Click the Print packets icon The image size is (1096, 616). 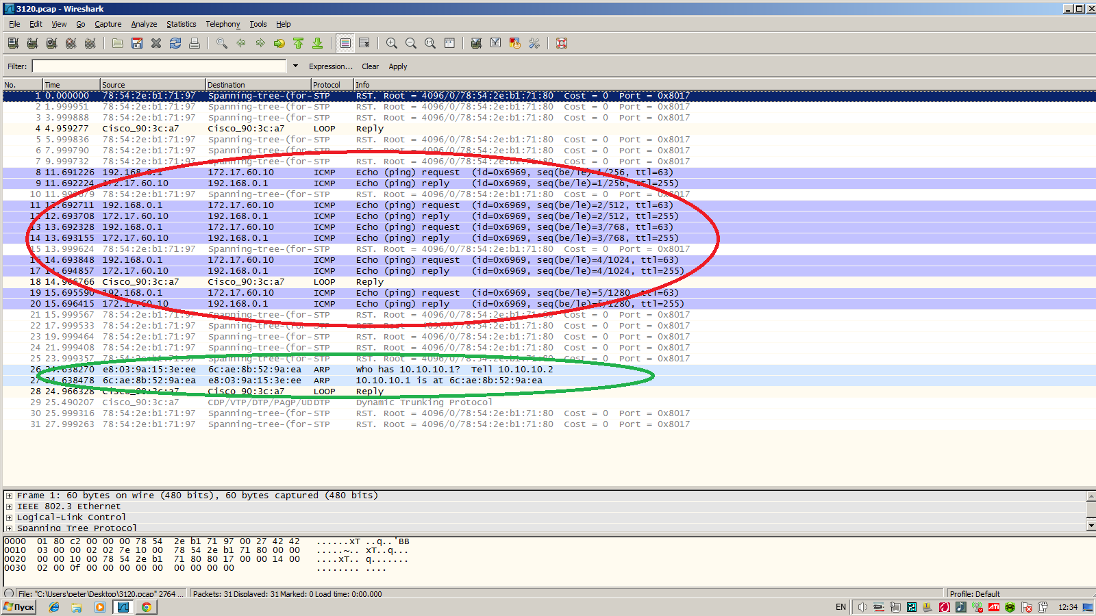coord(195,43)
